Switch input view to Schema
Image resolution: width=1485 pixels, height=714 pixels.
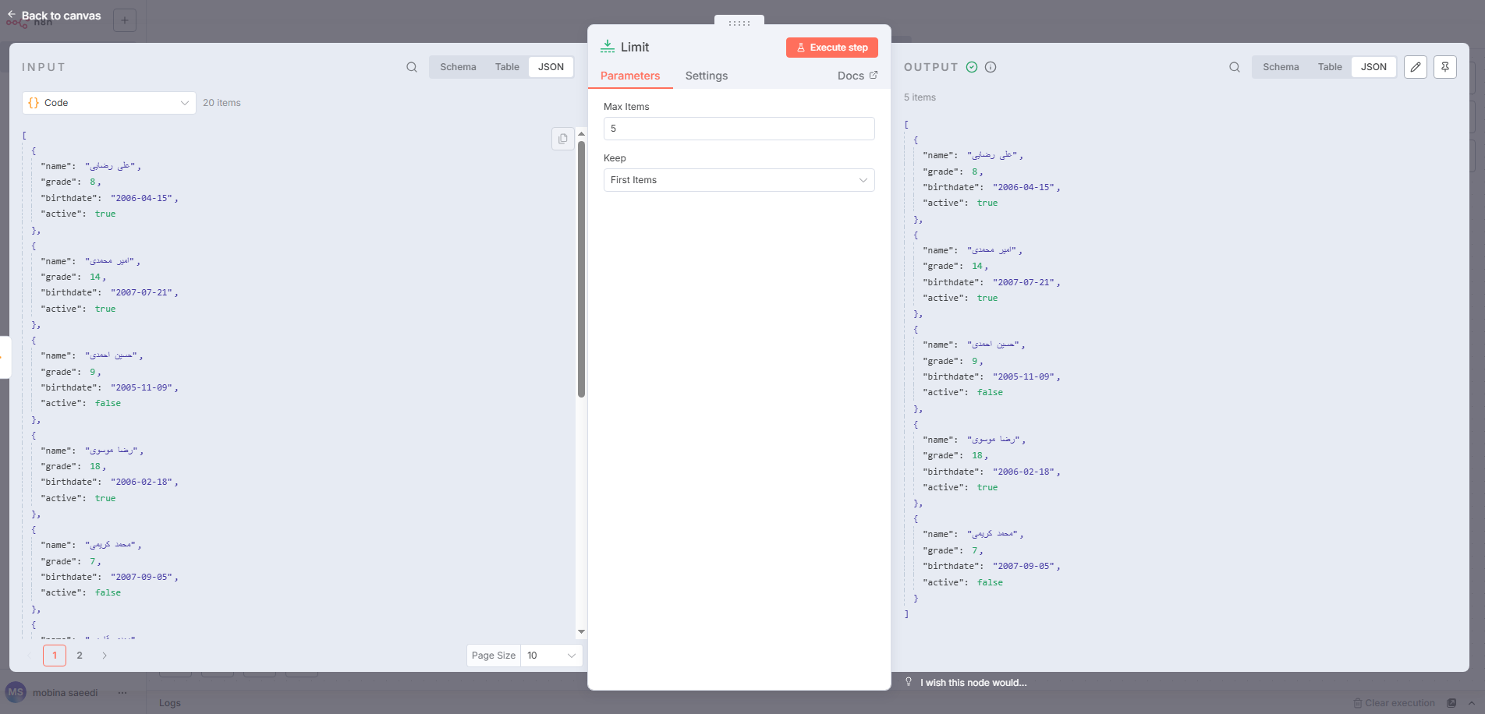(x=458, y=67)
